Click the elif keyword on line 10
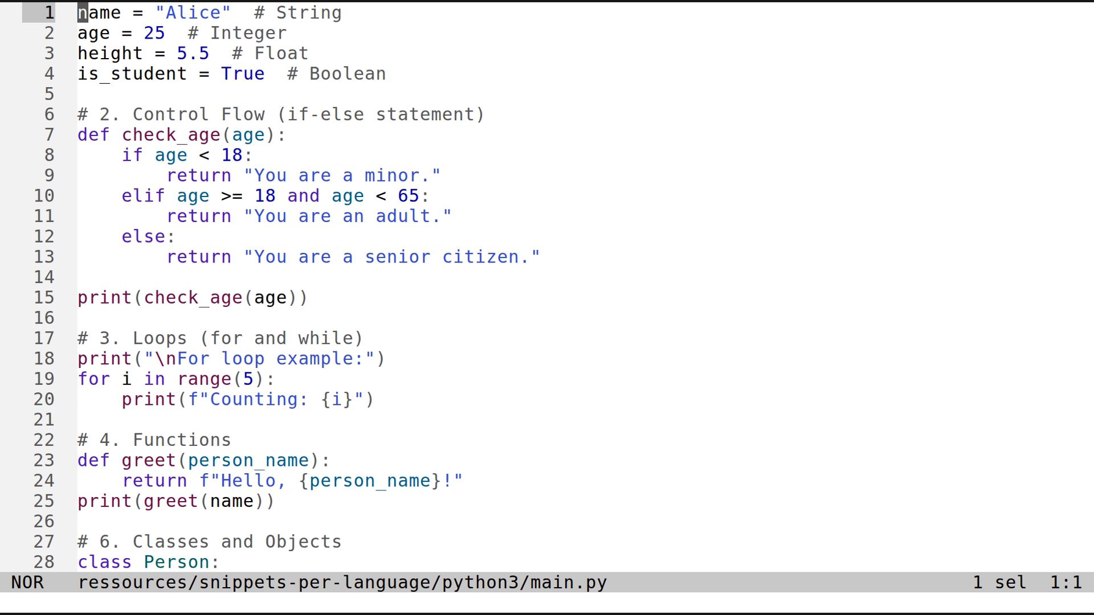Image resolution: width=1094 pixels, height=615 pixels. point(142,195)
